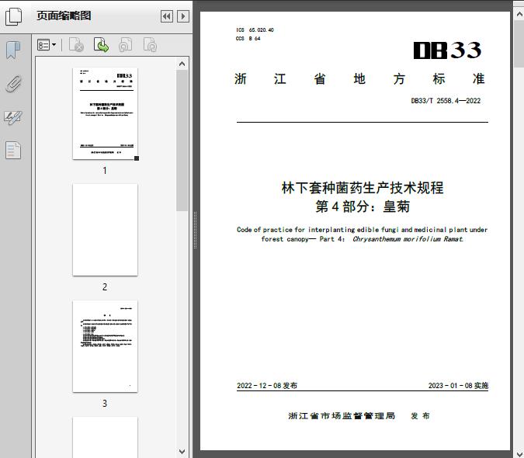Select blank page 2 thumbnail
The height and width of the screenshot is (458, 524).
point(105,230)
